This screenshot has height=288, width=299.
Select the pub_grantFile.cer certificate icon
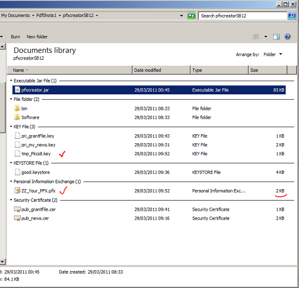pyautogui.click(x=17, y=209)
